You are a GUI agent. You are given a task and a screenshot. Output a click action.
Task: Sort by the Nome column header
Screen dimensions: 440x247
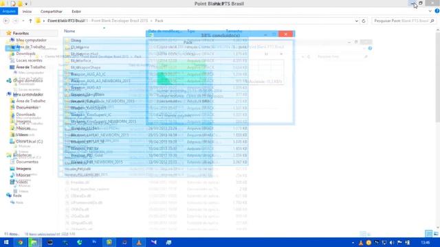click(69, 31)
